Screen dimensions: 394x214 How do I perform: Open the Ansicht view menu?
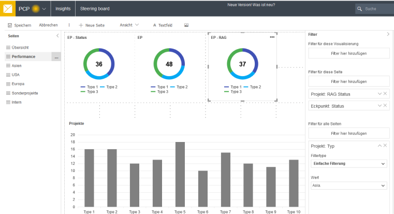[x=129, y=25]
